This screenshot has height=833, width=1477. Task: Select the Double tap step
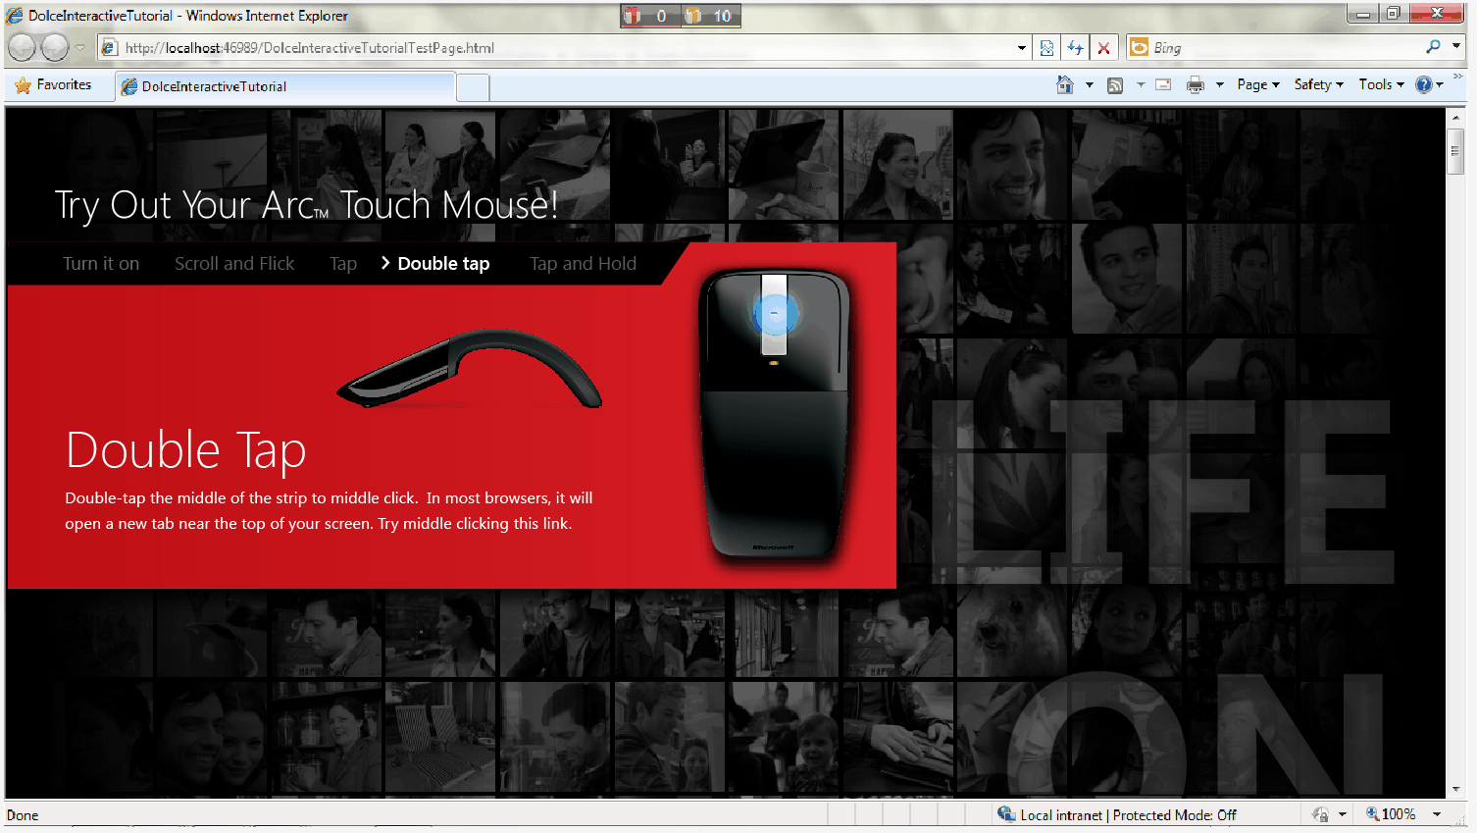tap(443, 264)
